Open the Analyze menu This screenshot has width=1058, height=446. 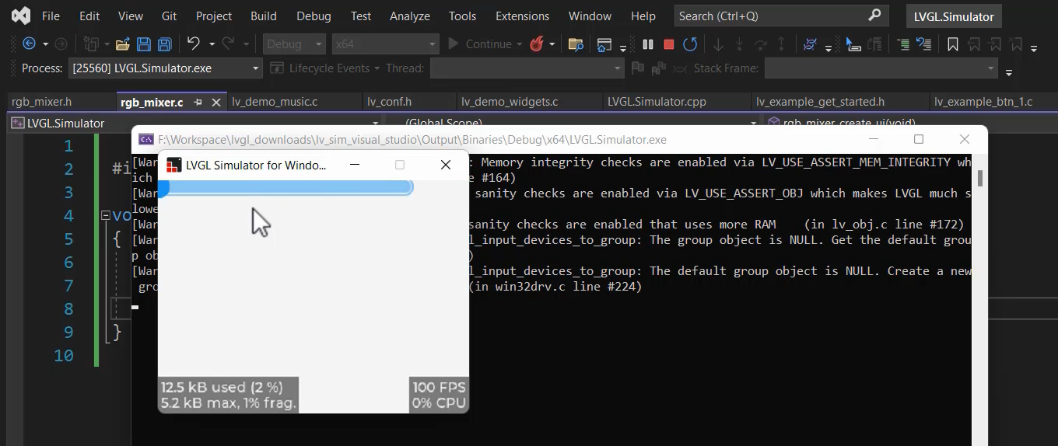point(410,16)
